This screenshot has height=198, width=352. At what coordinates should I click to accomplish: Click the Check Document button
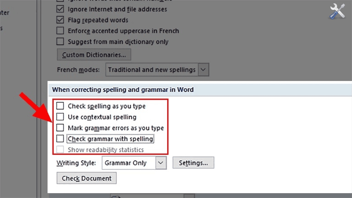click(x=87, y=178)
